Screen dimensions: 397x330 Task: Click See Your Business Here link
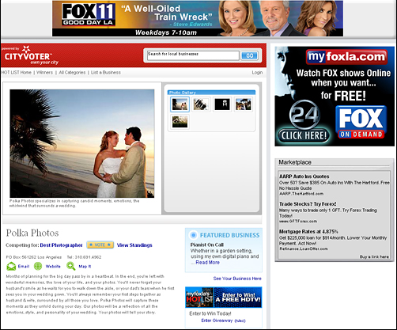click(x=237, y=279)
